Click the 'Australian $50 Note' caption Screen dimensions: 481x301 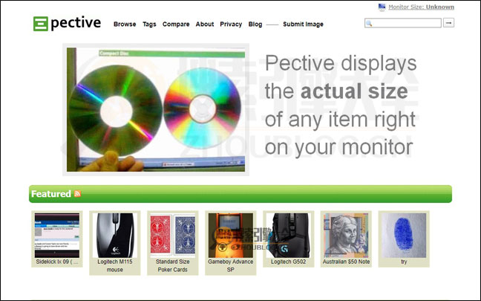[x=346, y=262]
